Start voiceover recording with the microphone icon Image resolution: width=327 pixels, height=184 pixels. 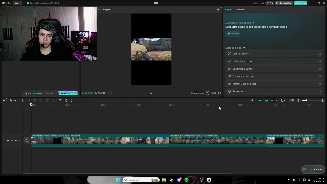tap(252, 100)
